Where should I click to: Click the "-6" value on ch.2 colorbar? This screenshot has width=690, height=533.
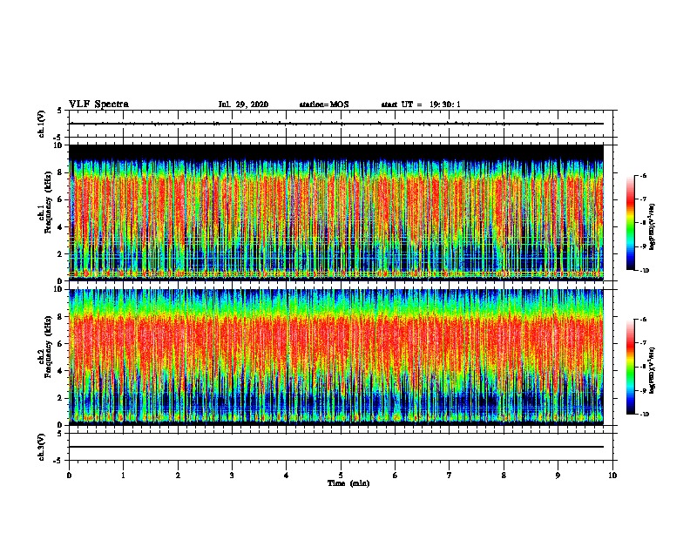tap(643, 320)
